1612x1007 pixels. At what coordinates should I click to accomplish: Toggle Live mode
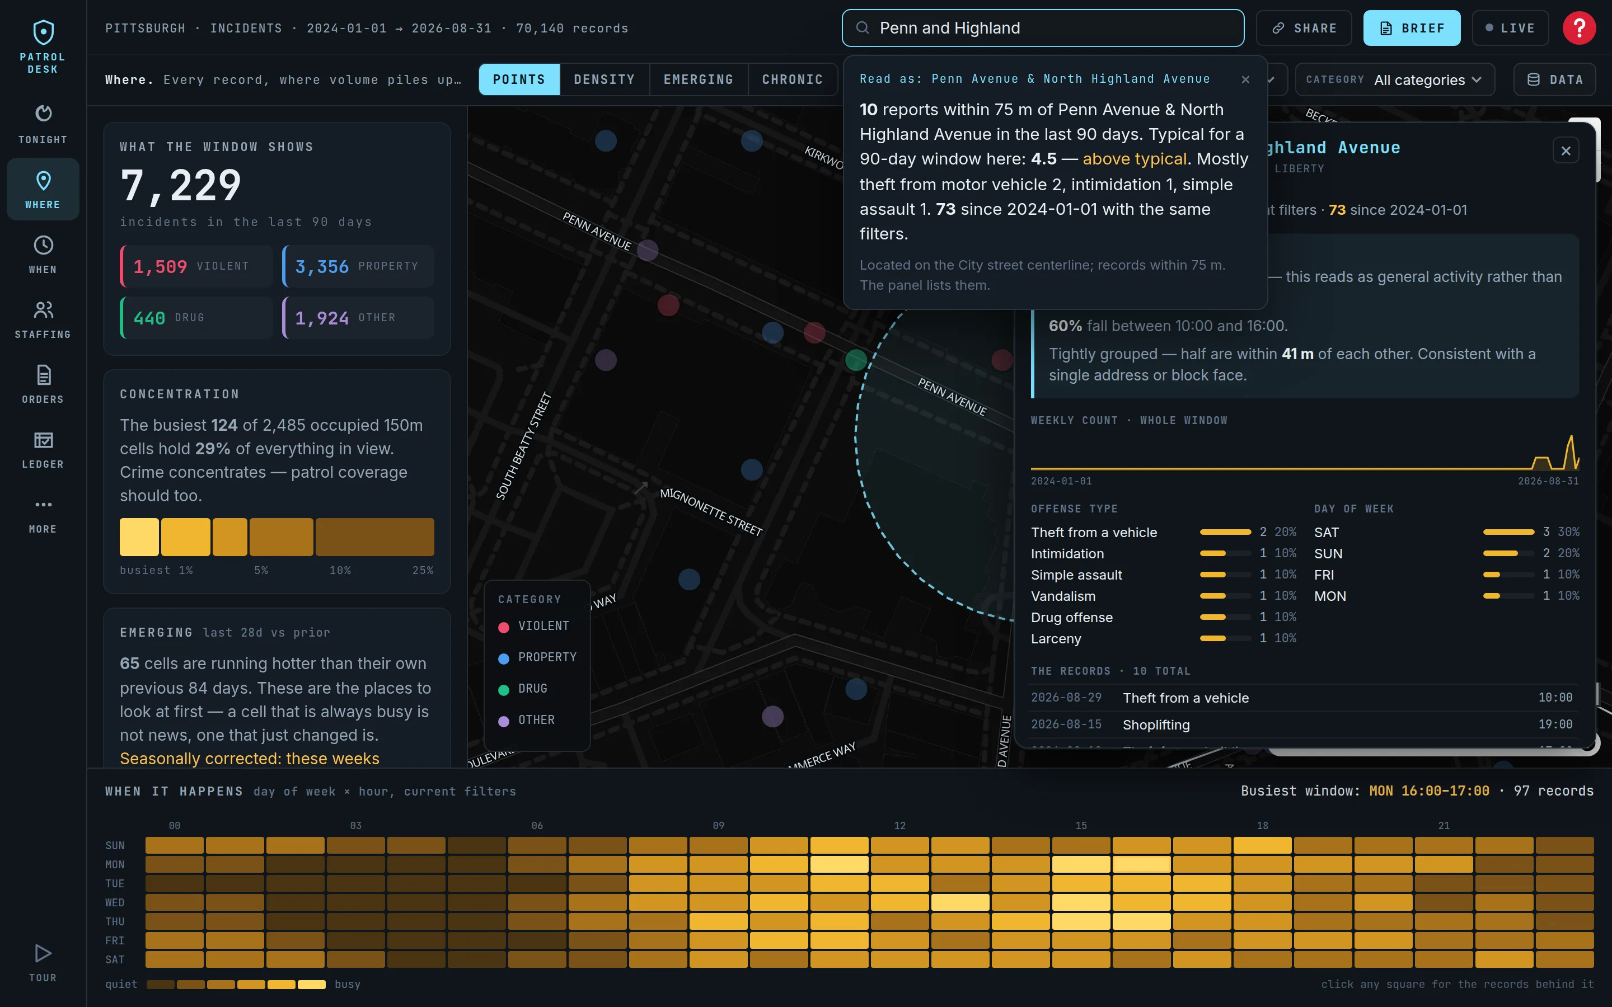click(1510, 28)
